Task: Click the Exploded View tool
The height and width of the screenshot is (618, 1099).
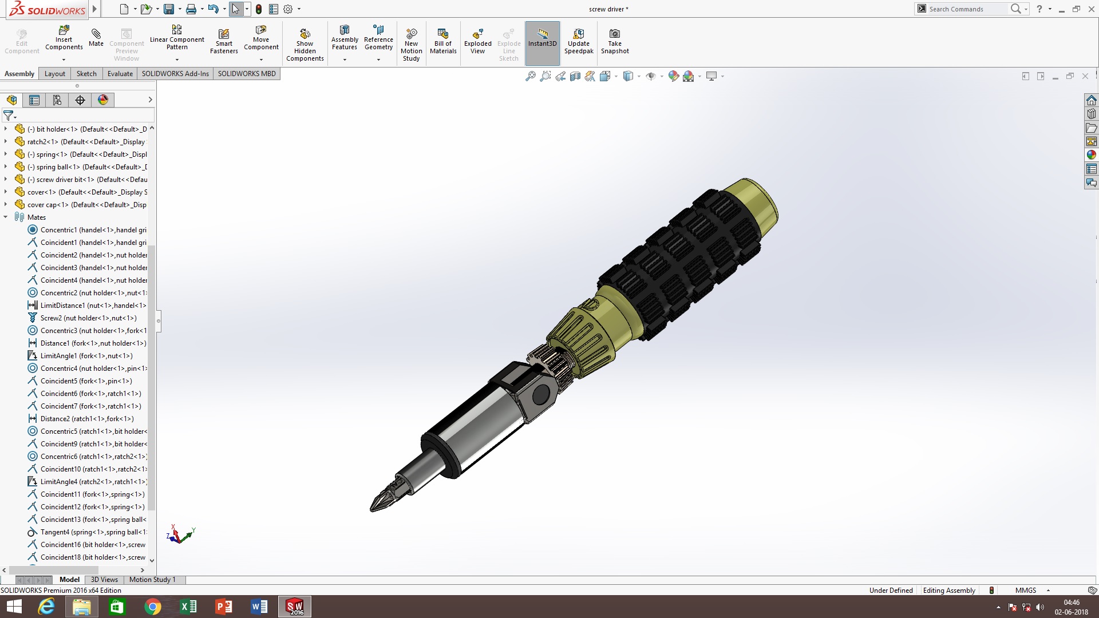Action: (x=477, y=41)
